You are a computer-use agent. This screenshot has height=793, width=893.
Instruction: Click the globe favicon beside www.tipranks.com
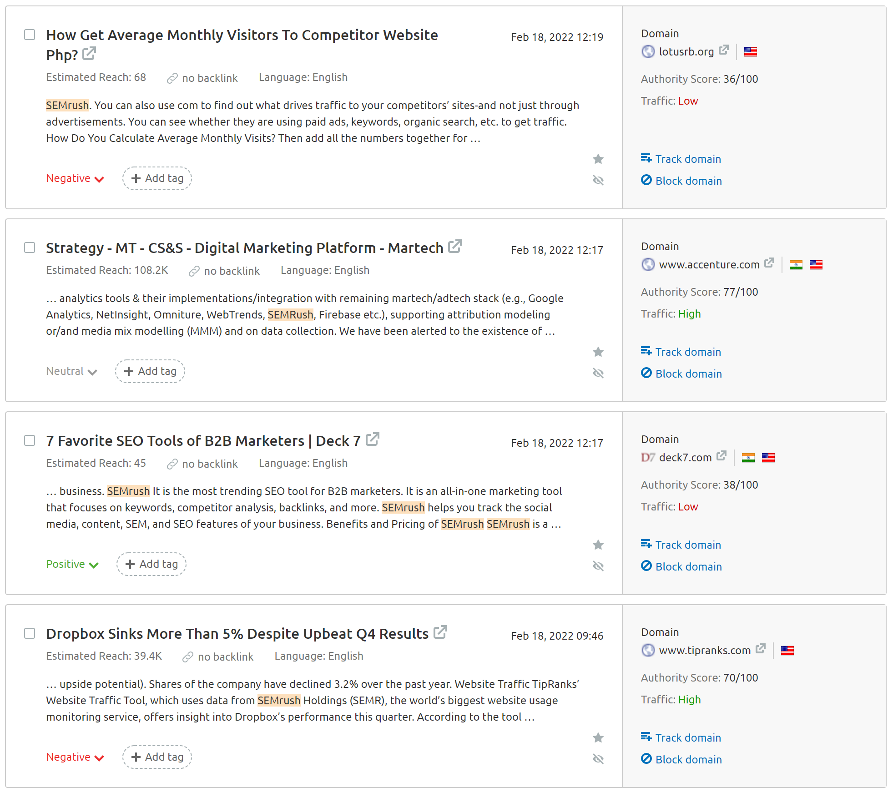tap(648, 650)
